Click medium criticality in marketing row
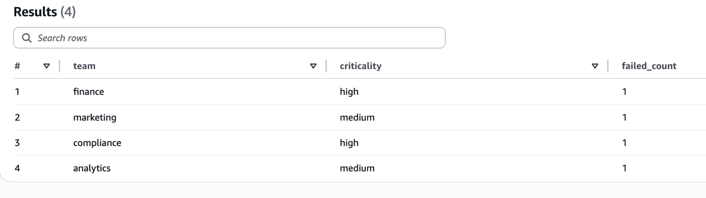The image size is (706, 198). coord(357,117)
